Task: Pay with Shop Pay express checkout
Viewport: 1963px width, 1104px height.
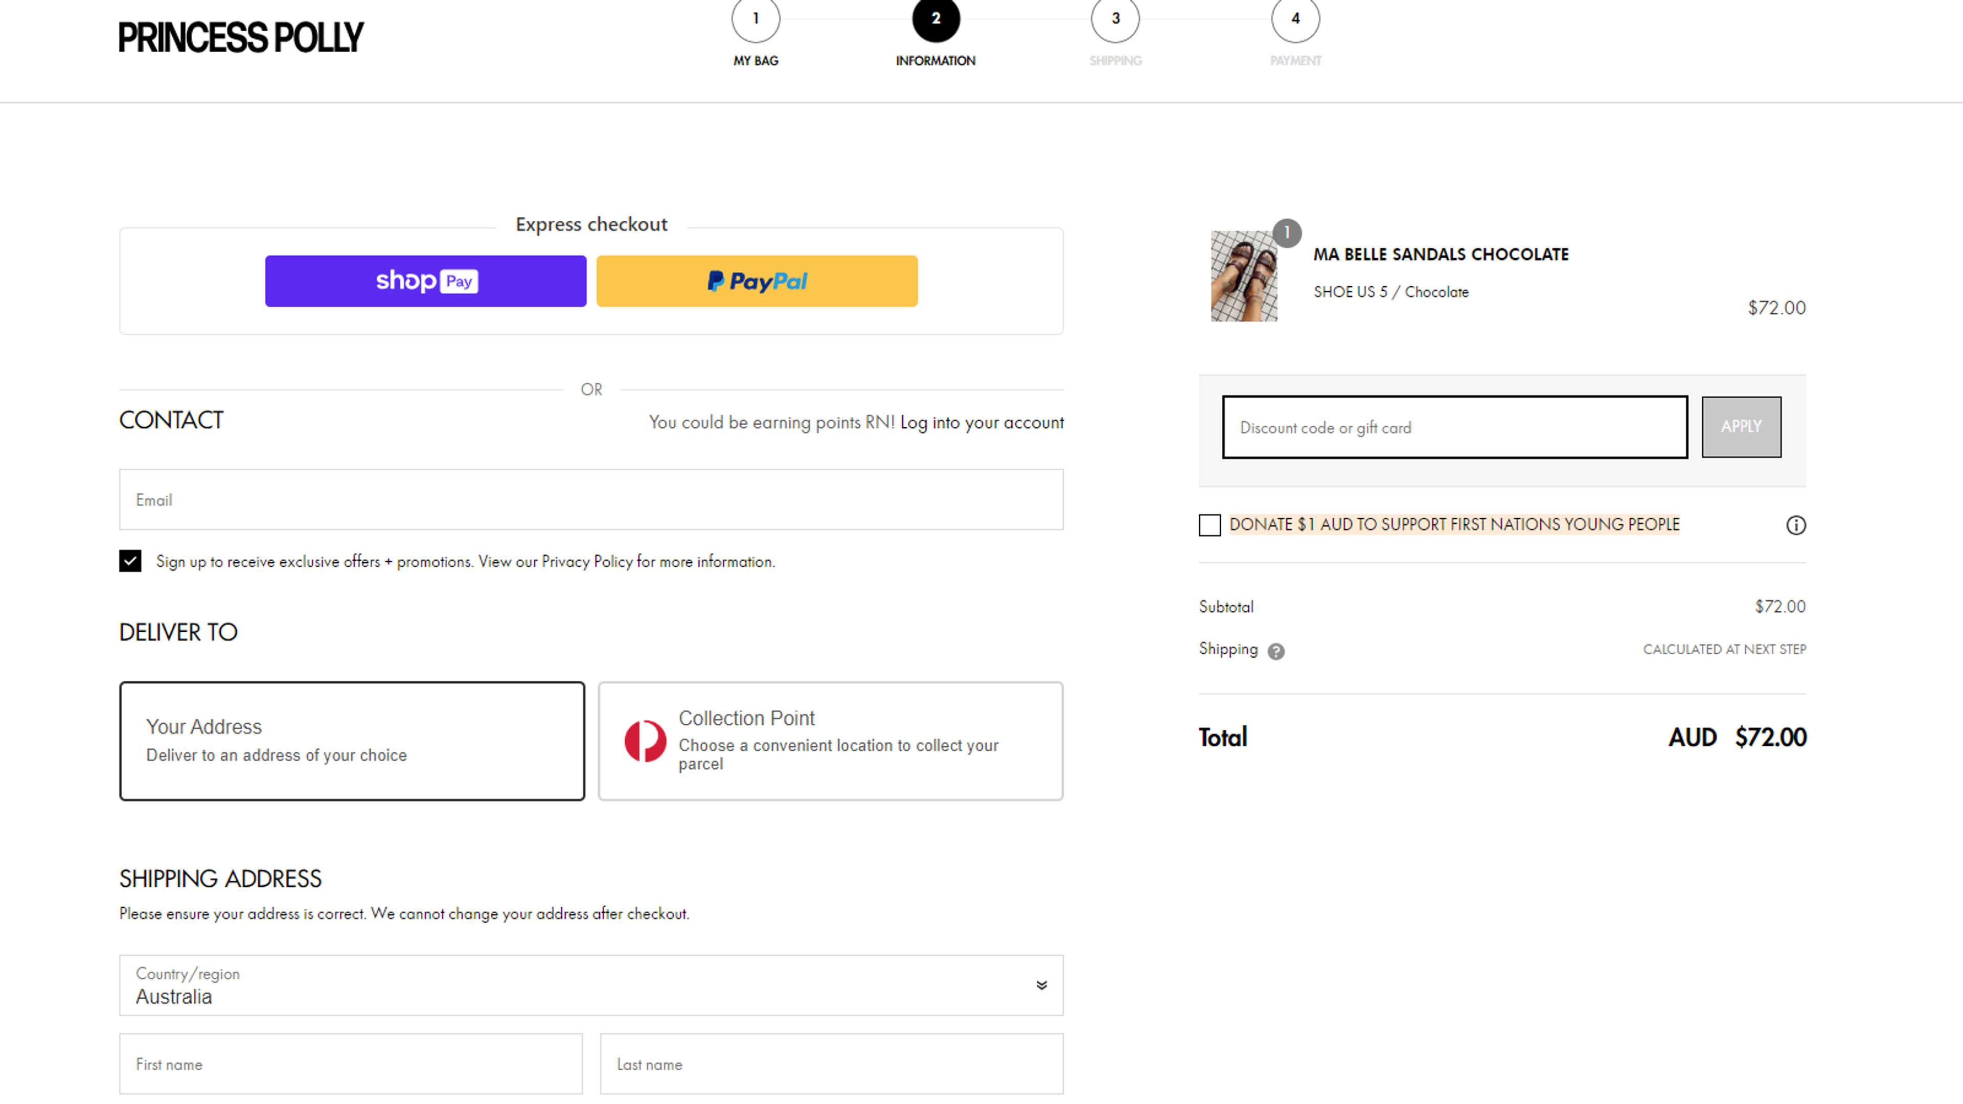Action: coord(425,281)
